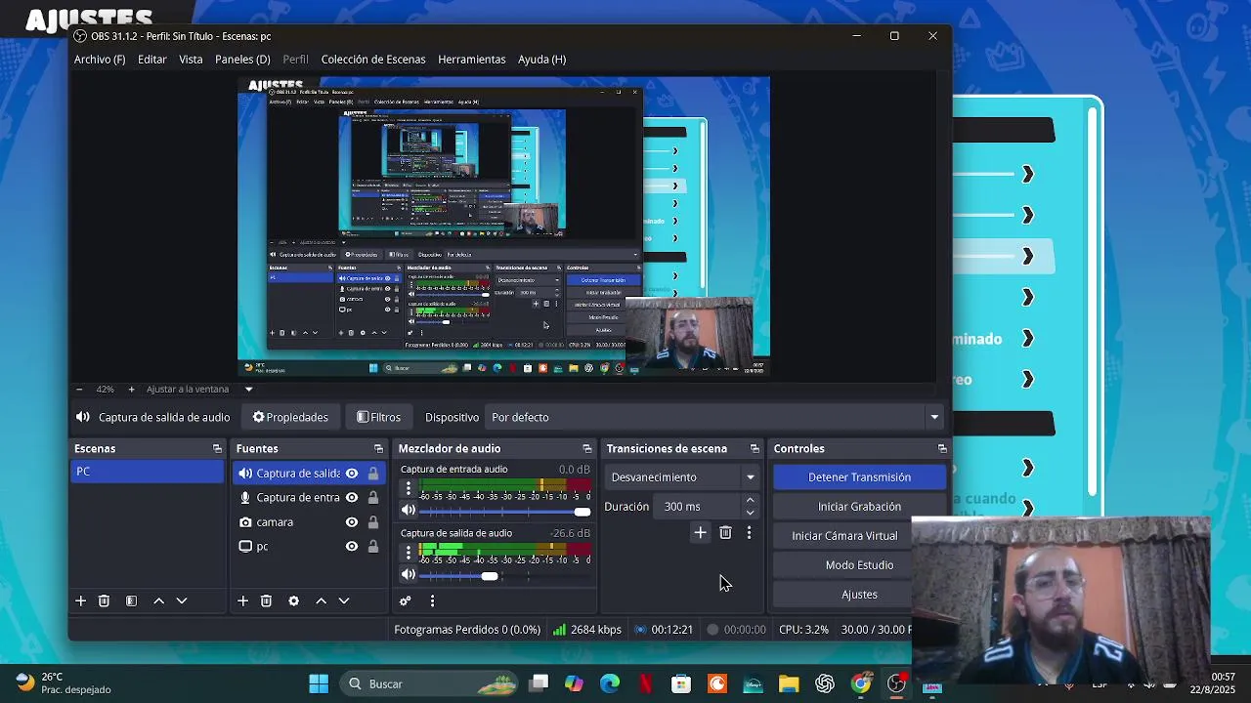
Task: Undock the Escenas panel icon
Action: (x=217, y=449)
